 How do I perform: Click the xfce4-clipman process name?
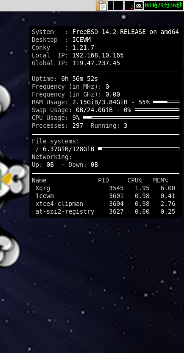pos(59,204)
